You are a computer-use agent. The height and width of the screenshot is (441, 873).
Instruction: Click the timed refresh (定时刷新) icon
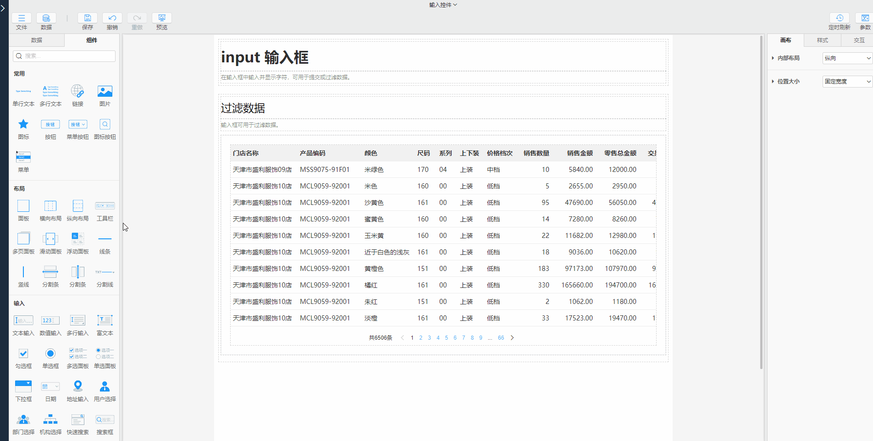pos(839,18)
